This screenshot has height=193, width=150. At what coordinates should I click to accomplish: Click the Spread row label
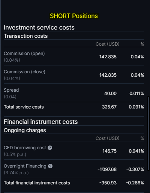pyautogui.click(x=11, y=90)
